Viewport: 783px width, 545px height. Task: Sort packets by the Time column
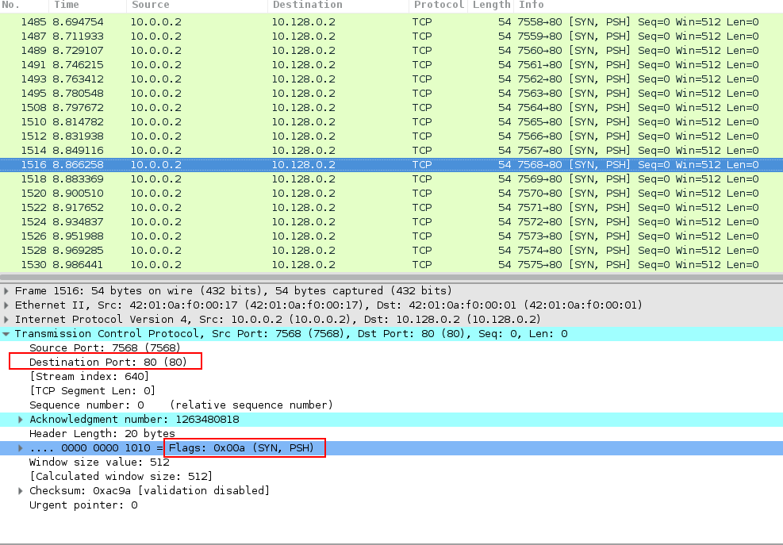pyautogui.click(x=88, y=5)
